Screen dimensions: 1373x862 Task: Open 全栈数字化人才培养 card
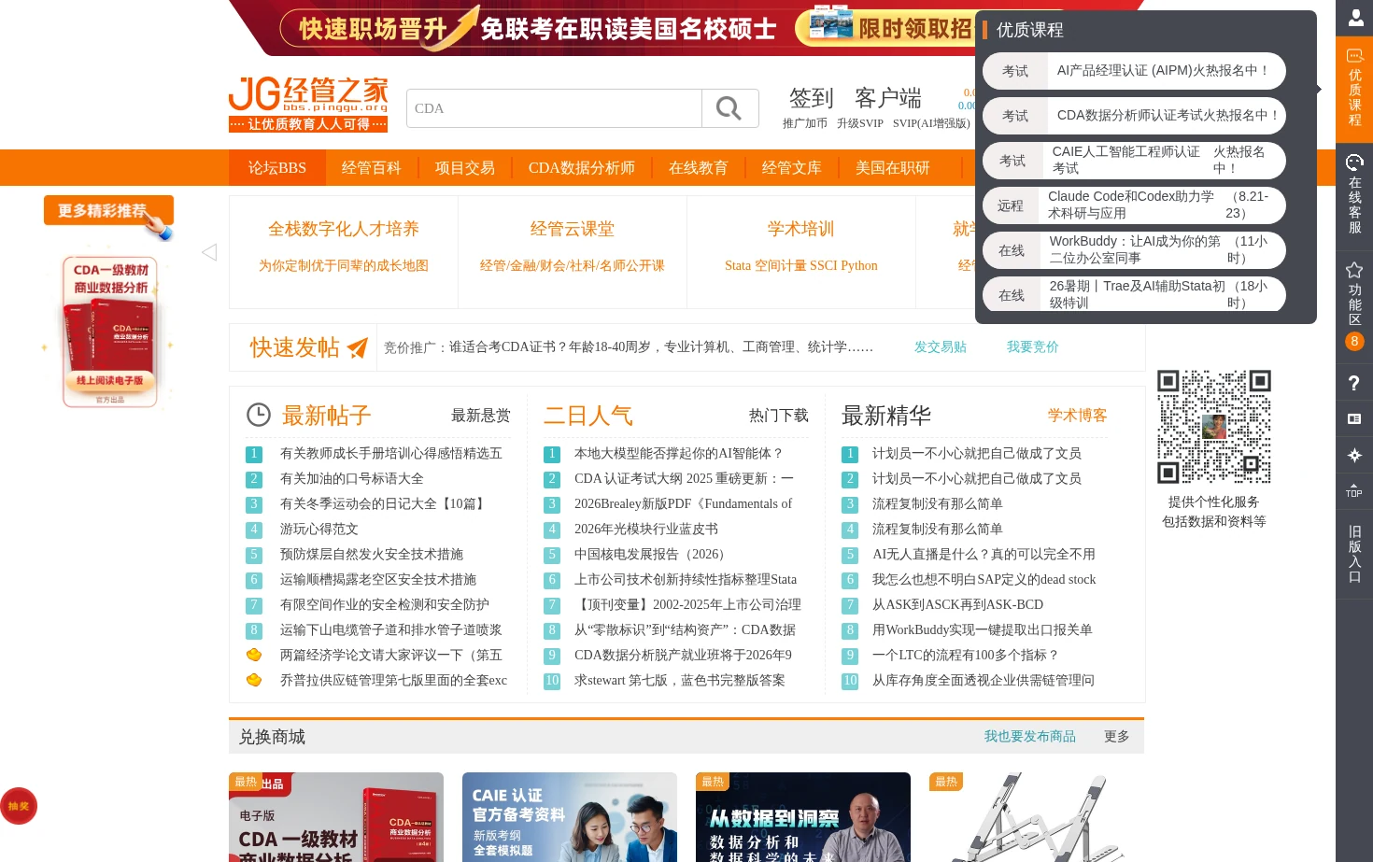click(x=344, y=252)
